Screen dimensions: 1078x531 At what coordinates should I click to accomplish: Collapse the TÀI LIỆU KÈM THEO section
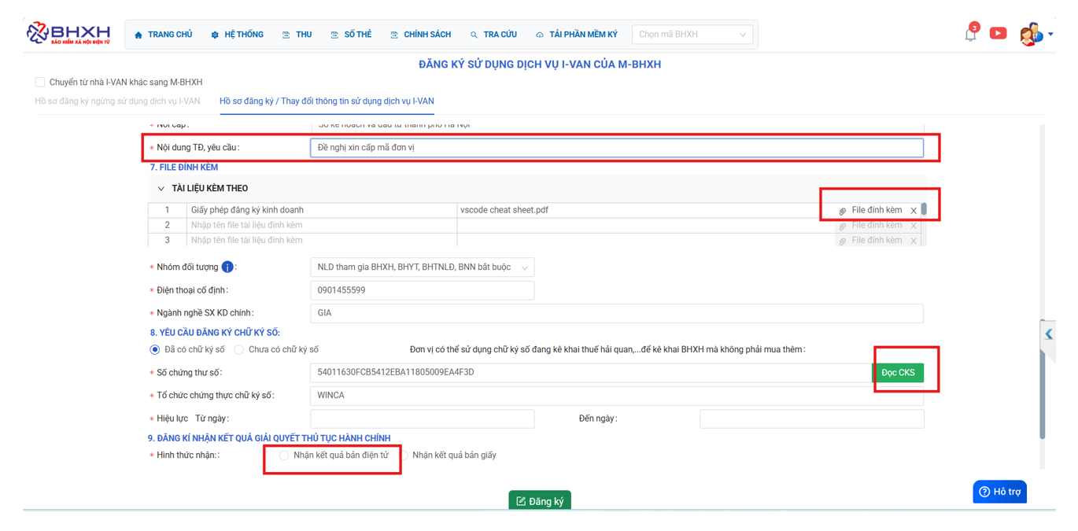(x=161, y=189)
